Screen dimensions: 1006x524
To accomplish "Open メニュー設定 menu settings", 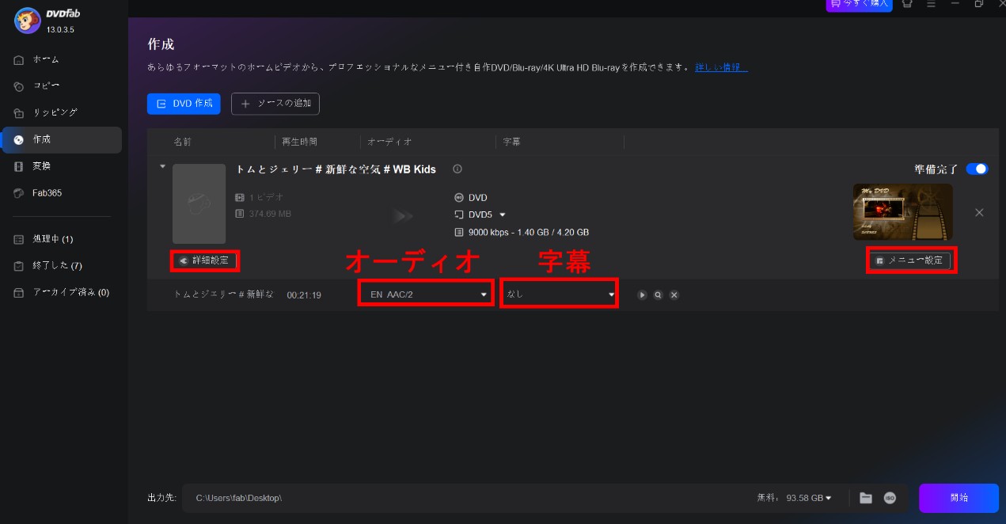I will click(x=910, y=260).
